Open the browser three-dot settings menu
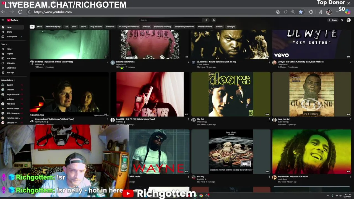Screen dimensions: 354x199 click(x=337, y=12)
